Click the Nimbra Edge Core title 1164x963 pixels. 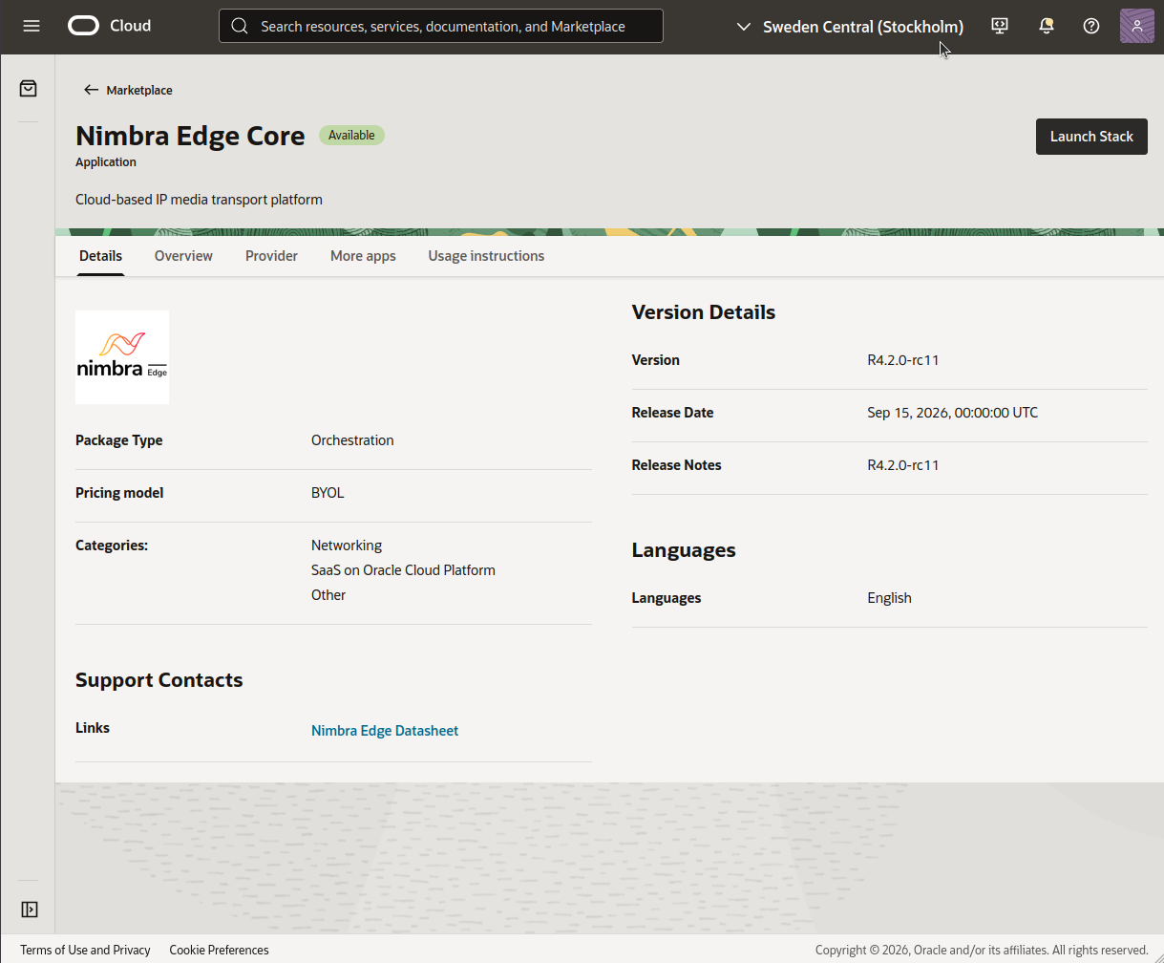tap(190, 136)
